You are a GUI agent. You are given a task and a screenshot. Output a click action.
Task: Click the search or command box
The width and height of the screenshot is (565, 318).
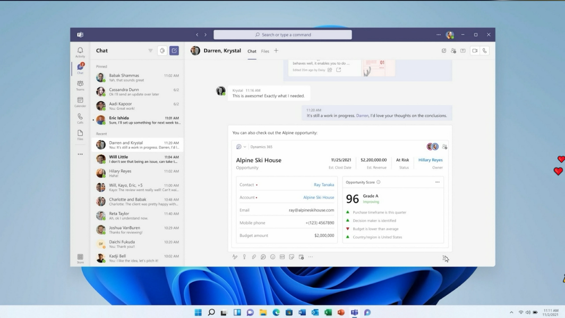(282, 35)
